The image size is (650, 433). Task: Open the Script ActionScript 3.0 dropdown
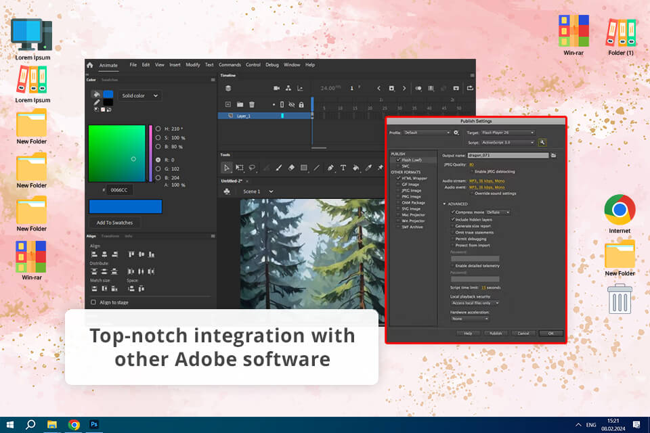point(508,143)
